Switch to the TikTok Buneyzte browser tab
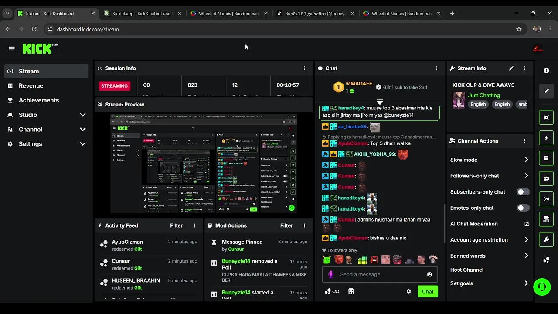558x314 pixels. [x=315, y=14]
